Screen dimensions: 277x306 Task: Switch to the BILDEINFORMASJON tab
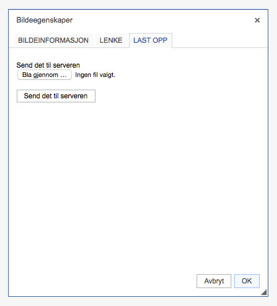(x=53, y=40)
